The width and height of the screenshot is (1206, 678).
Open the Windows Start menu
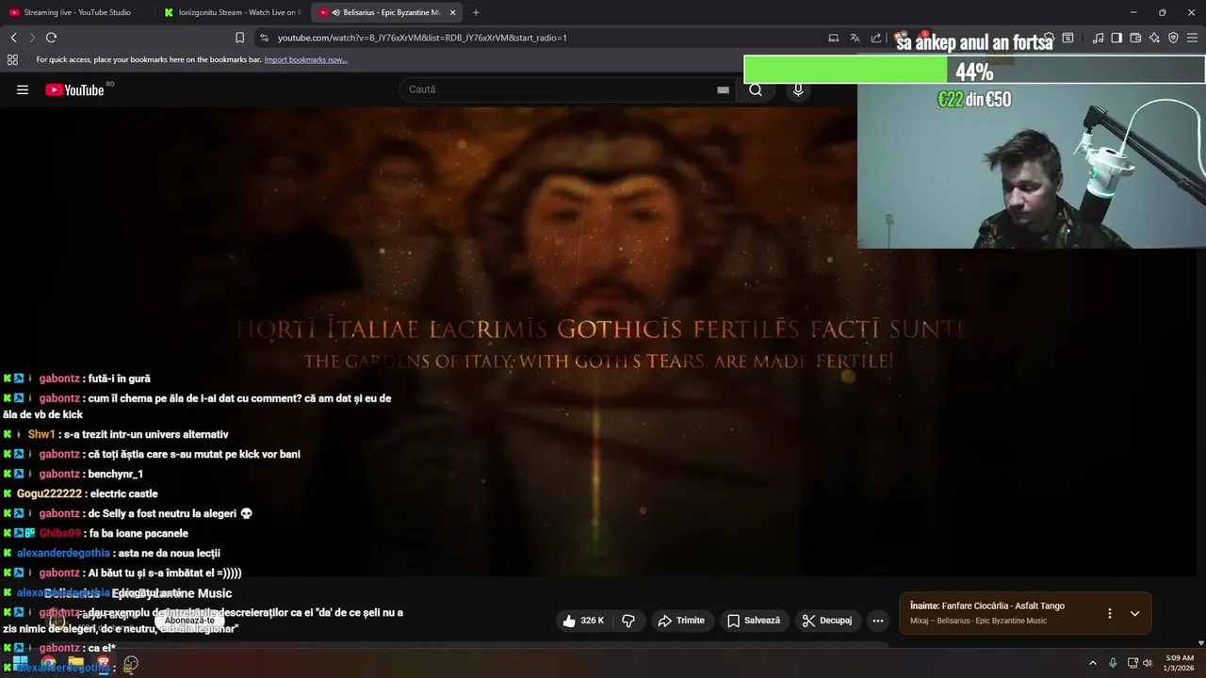20,663
